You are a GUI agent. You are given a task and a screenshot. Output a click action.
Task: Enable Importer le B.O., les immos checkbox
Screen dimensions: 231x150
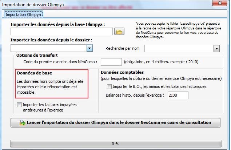109,86
